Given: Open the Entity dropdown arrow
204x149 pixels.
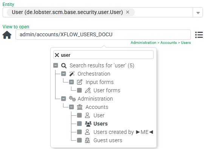Looking at the screenshot, I should [198, 12].
